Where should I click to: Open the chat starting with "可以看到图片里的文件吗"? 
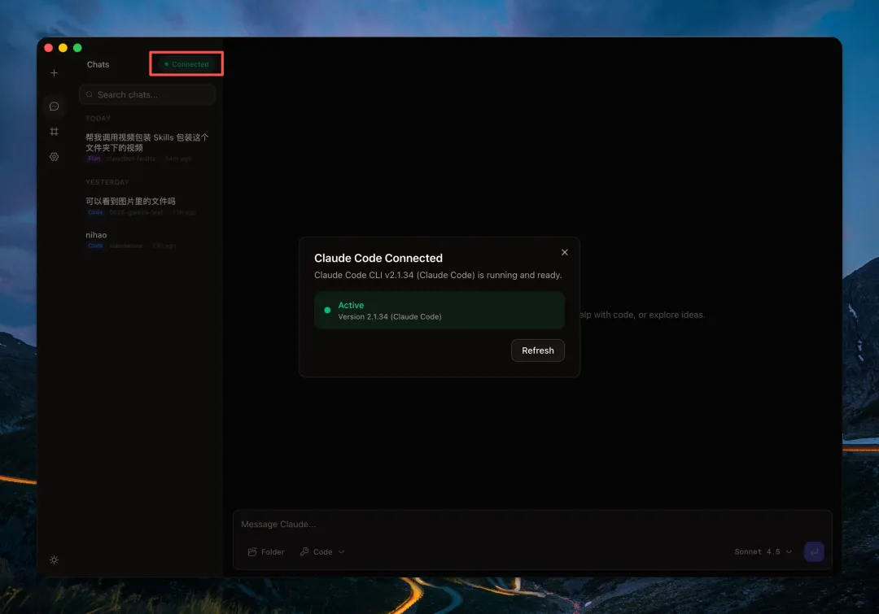130,201
